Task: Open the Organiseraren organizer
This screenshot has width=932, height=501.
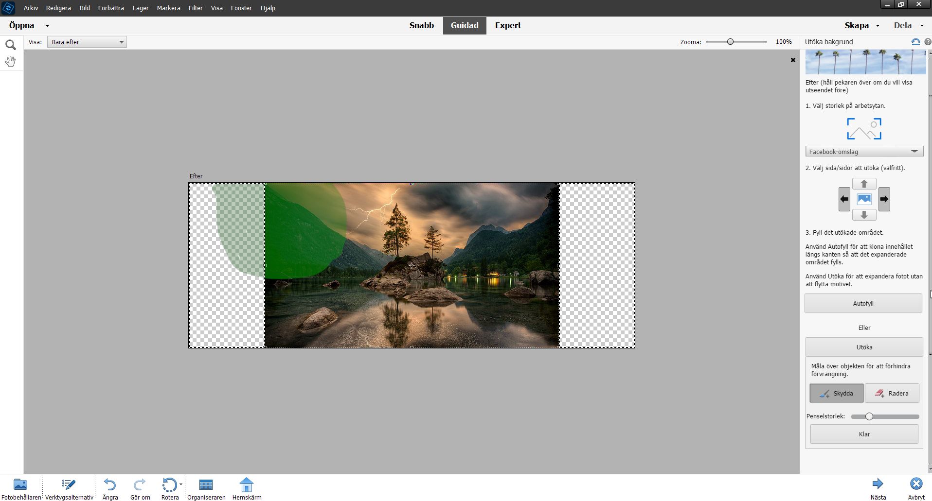Action: click(206, 489)
